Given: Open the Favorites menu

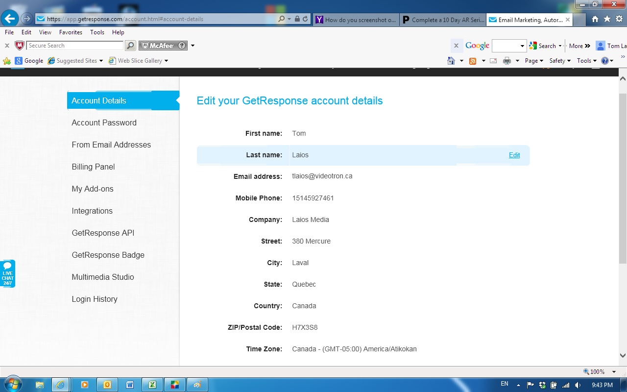Looking at the screenshot, I should point(71,32).
